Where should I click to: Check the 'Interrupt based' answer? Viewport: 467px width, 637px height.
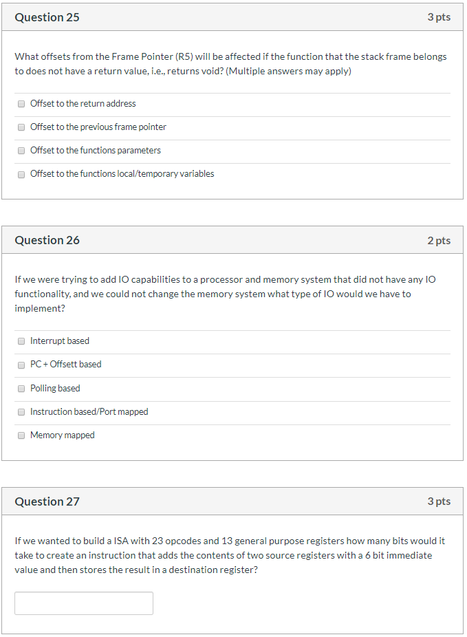coord(21,341)
